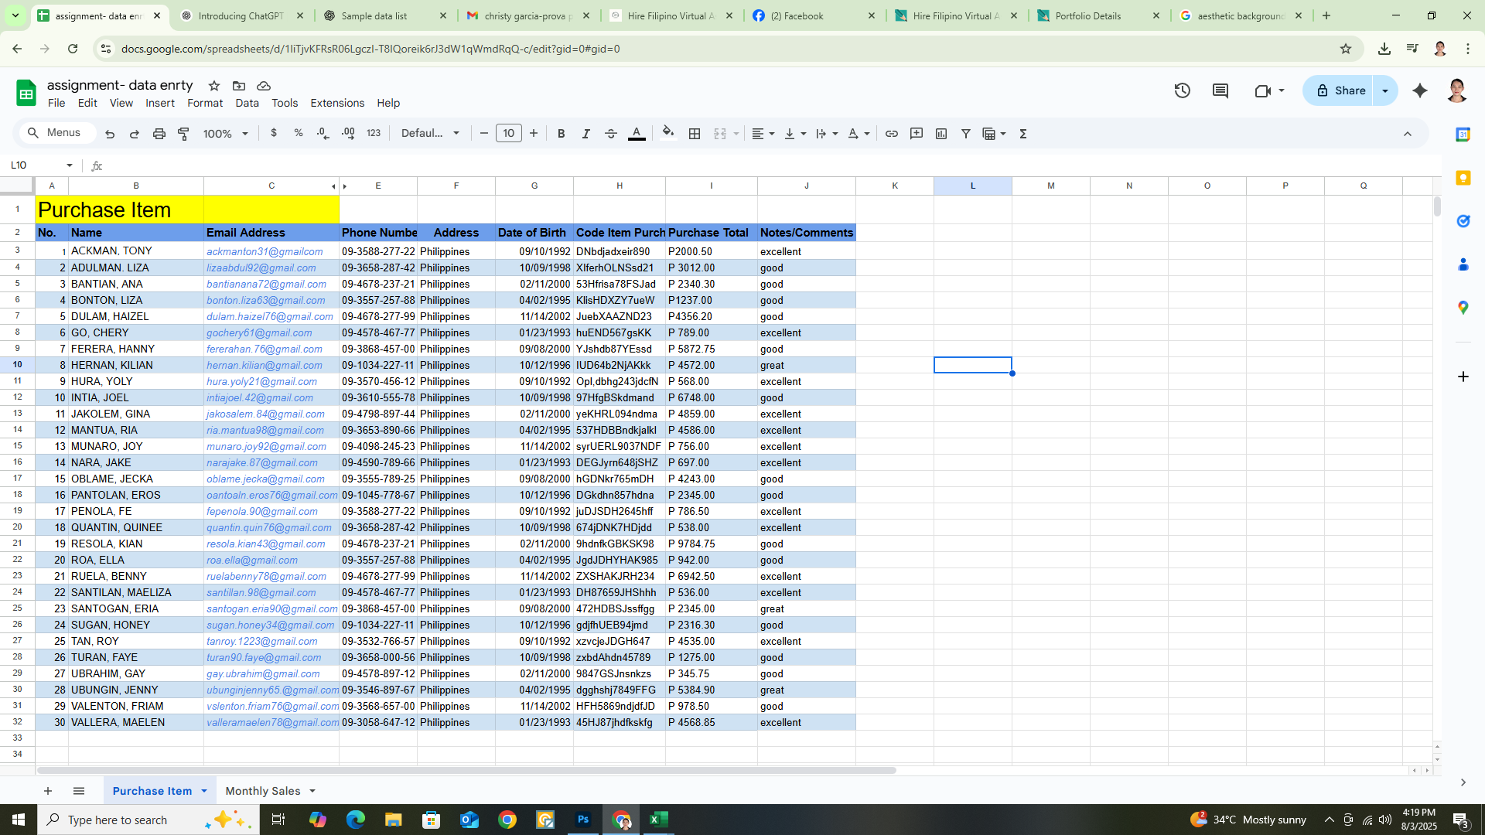Open version history clock icon
This screenshot has height=835, width=1485.
pyautogui.click(x=1182, y=90)
